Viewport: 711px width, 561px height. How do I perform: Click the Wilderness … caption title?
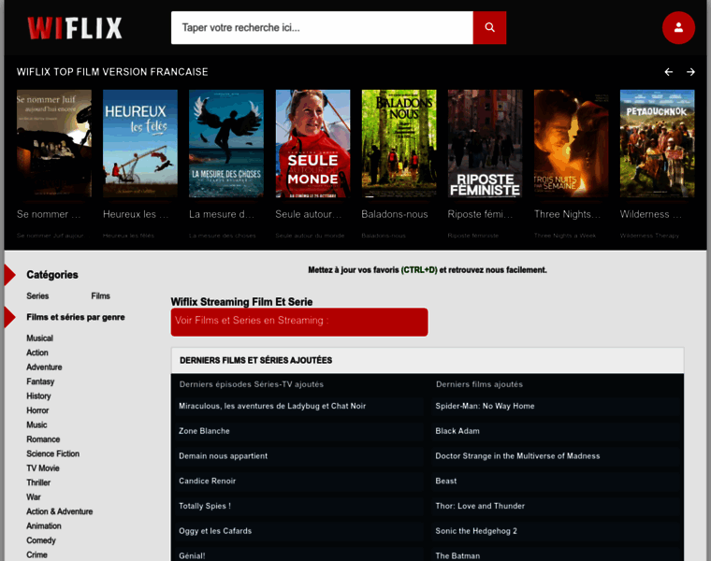coord(651,214)
